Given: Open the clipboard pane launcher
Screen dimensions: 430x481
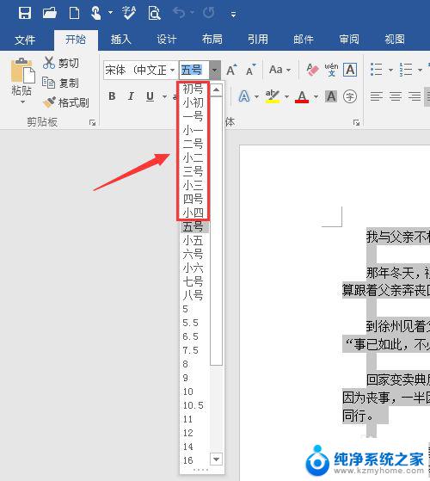Looking at the screenshot, I should 92,123.
